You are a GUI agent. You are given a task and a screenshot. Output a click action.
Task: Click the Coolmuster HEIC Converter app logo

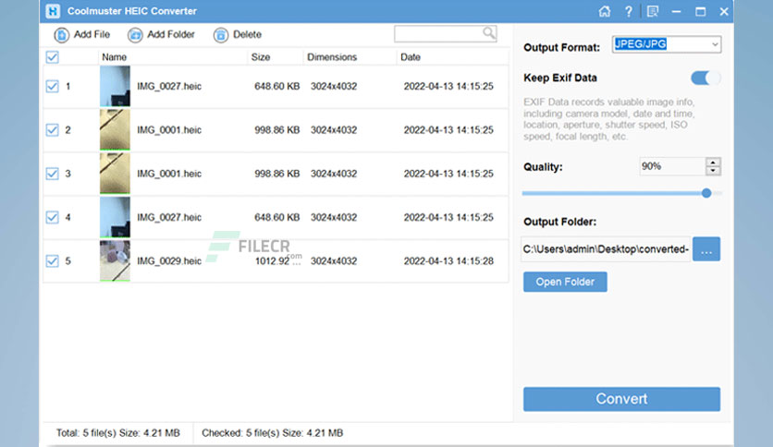click(x=53, y=11)
